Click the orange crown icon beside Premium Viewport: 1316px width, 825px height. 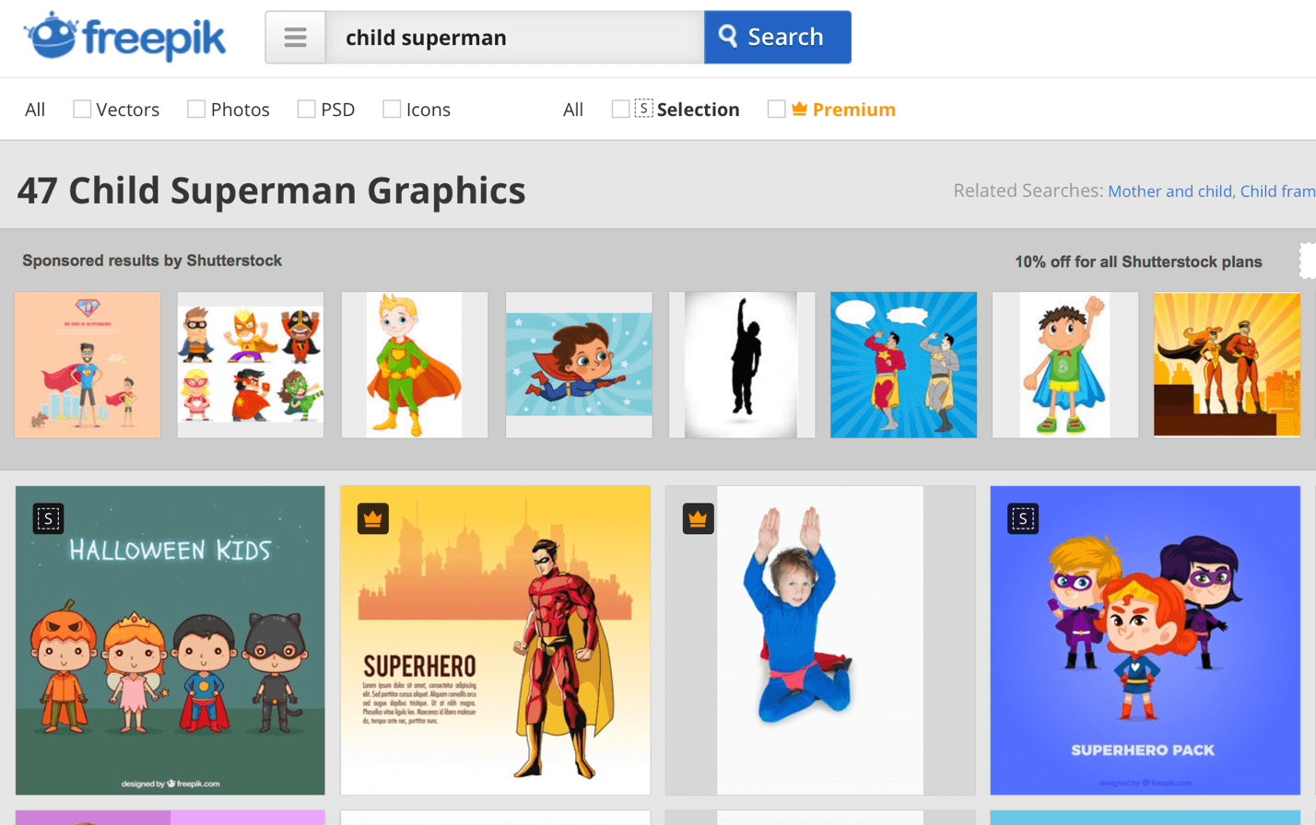click(799, 110)
